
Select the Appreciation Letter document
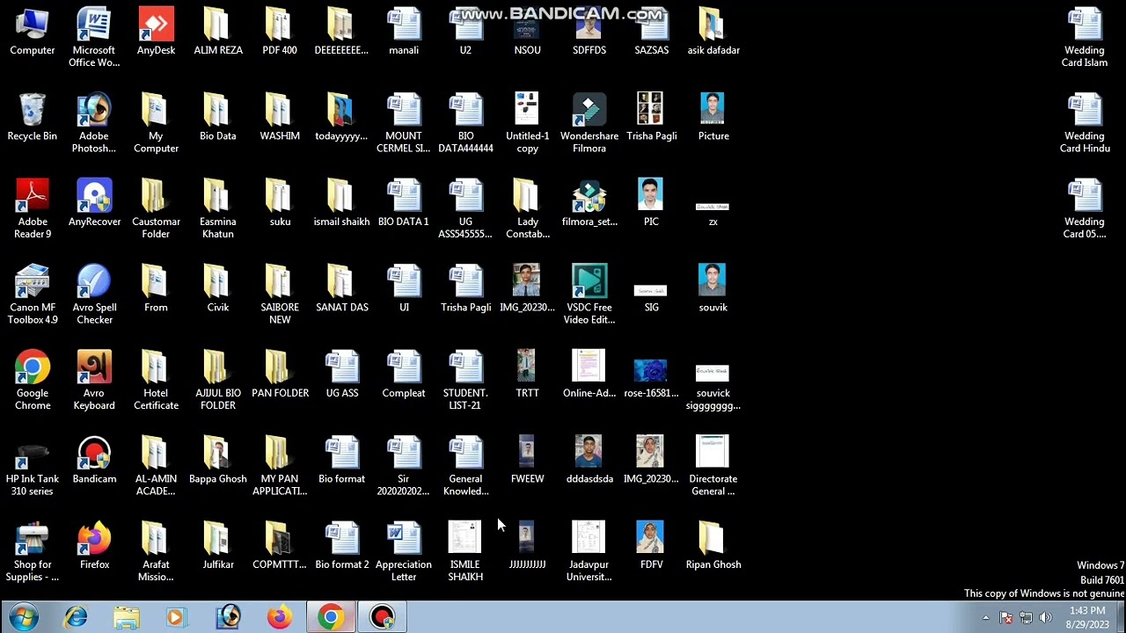pos(404,551)
